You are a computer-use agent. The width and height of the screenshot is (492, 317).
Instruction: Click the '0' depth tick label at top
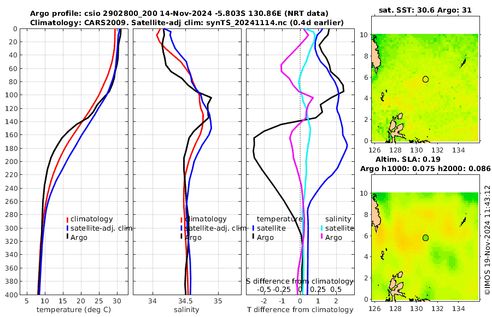coord(16,29)
